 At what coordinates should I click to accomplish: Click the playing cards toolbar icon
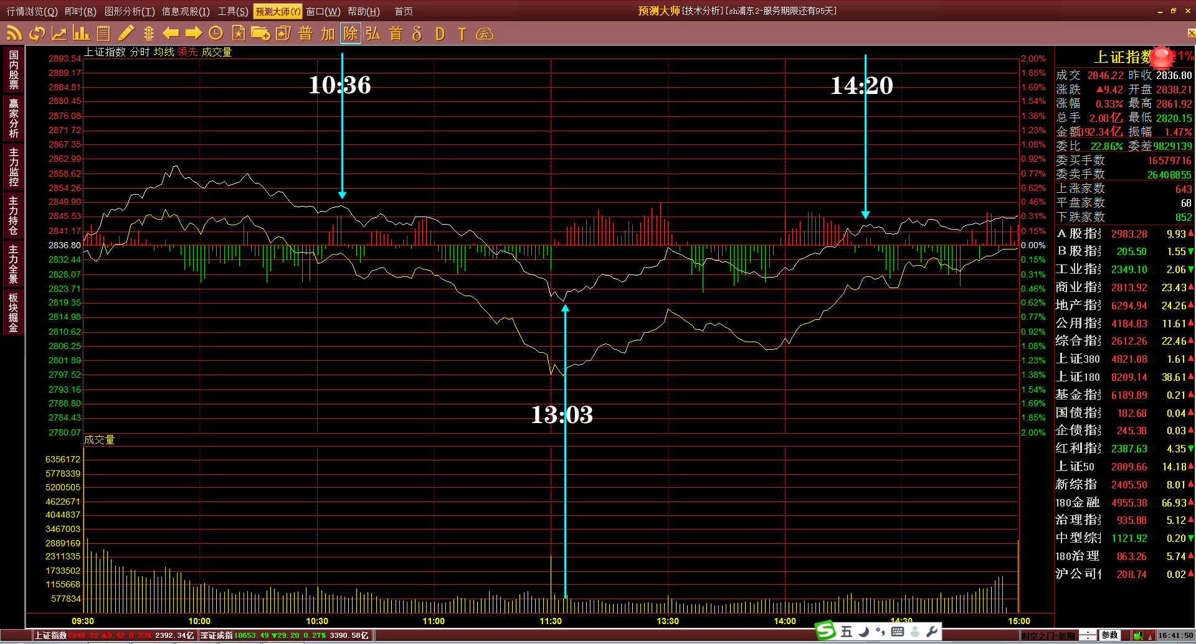(283, 33)
